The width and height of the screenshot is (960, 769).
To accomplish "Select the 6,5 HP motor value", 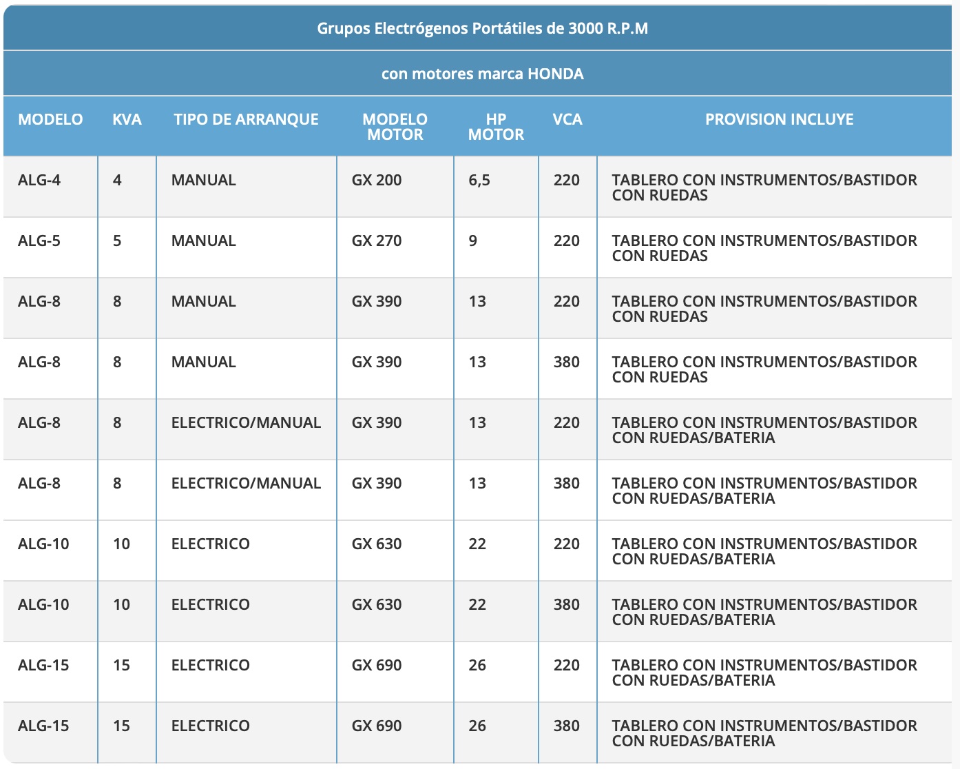I will coord(479,180).
